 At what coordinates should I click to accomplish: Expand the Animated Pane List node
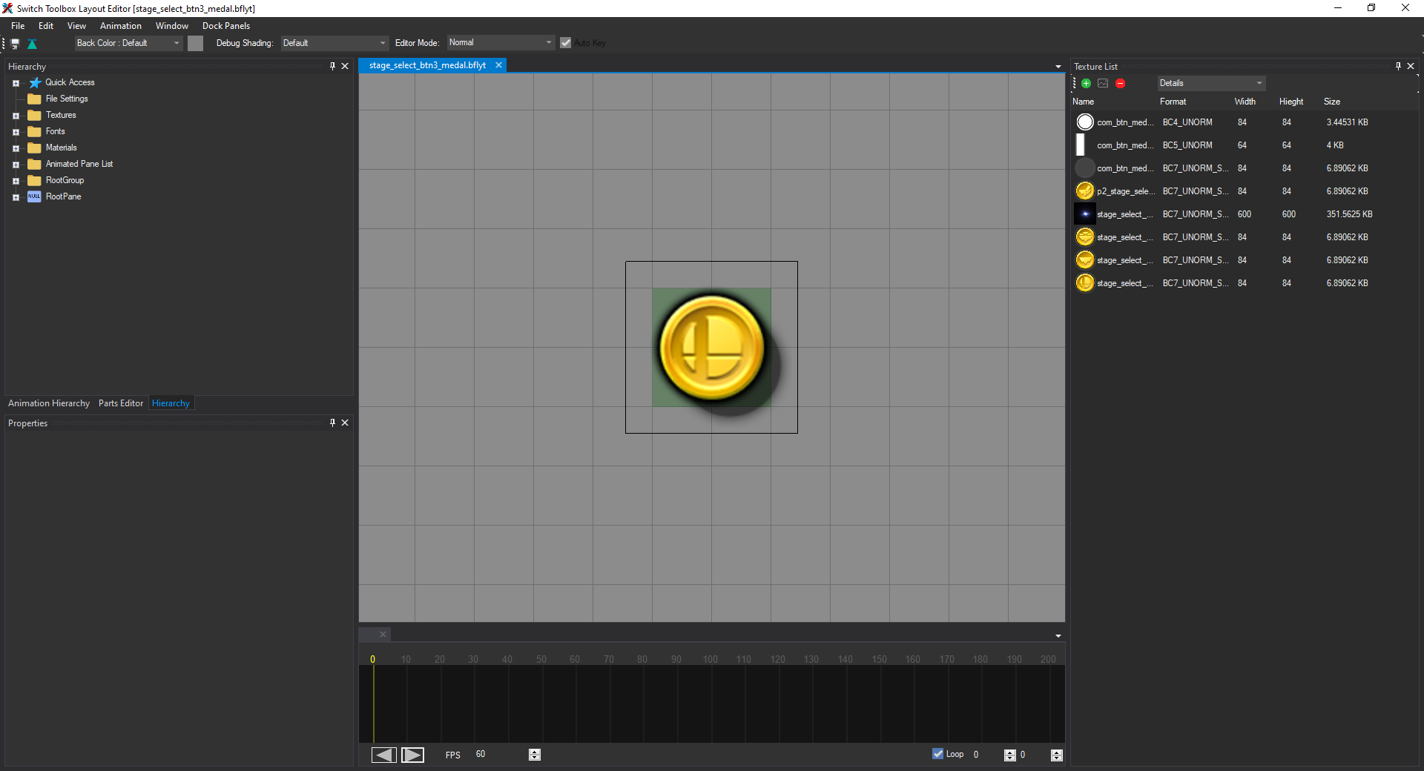click(x=16, y=165)
